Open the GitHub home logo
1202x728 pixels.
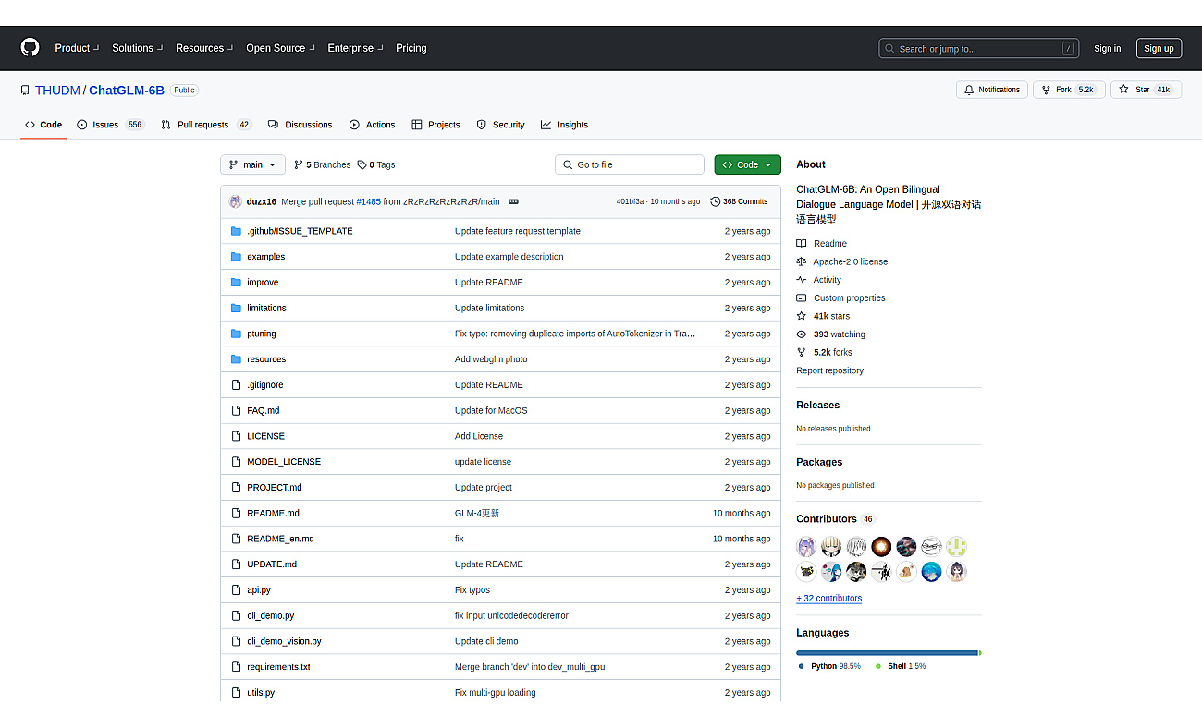(30, 47)
